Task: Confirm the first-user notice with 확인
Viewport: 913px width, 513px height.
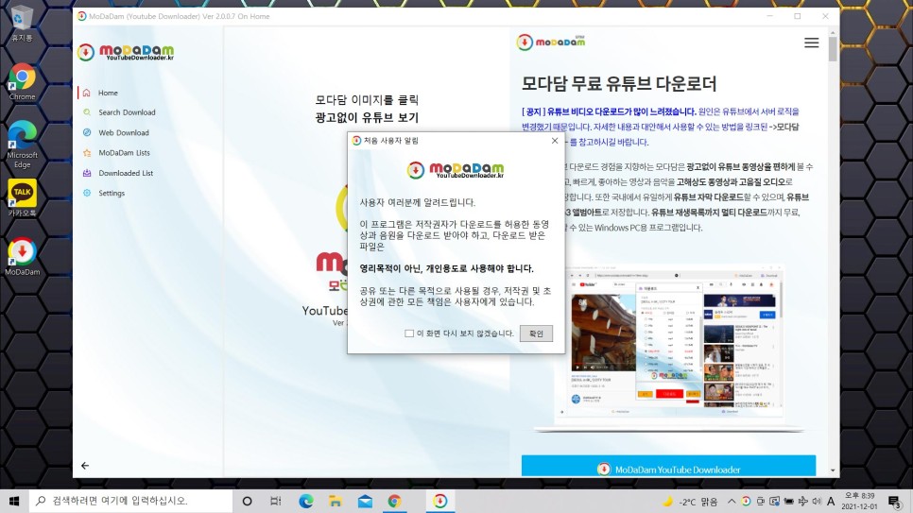Action: (536, 333)
